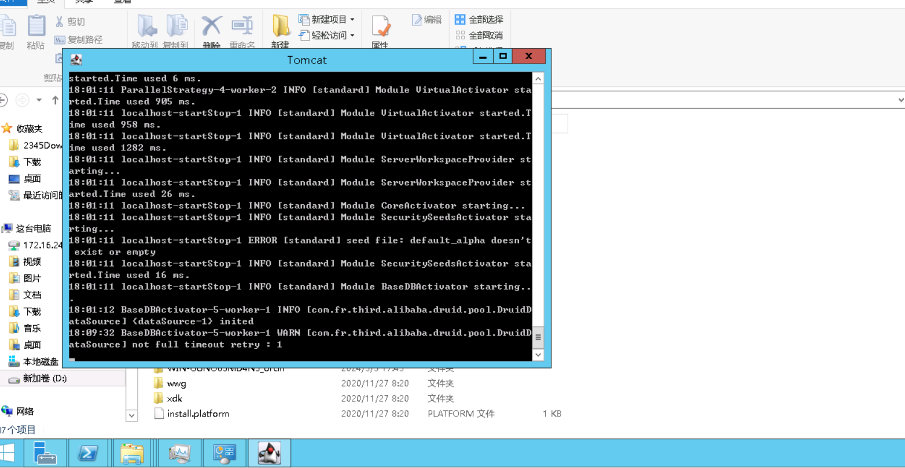Select the 音乐 folder

pyautogui.click(x=25, y=328)
